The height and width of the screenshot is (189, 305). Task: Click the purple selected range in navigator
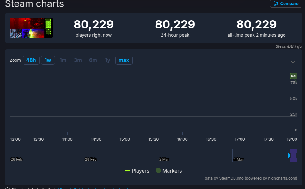[x=293, y=155]
